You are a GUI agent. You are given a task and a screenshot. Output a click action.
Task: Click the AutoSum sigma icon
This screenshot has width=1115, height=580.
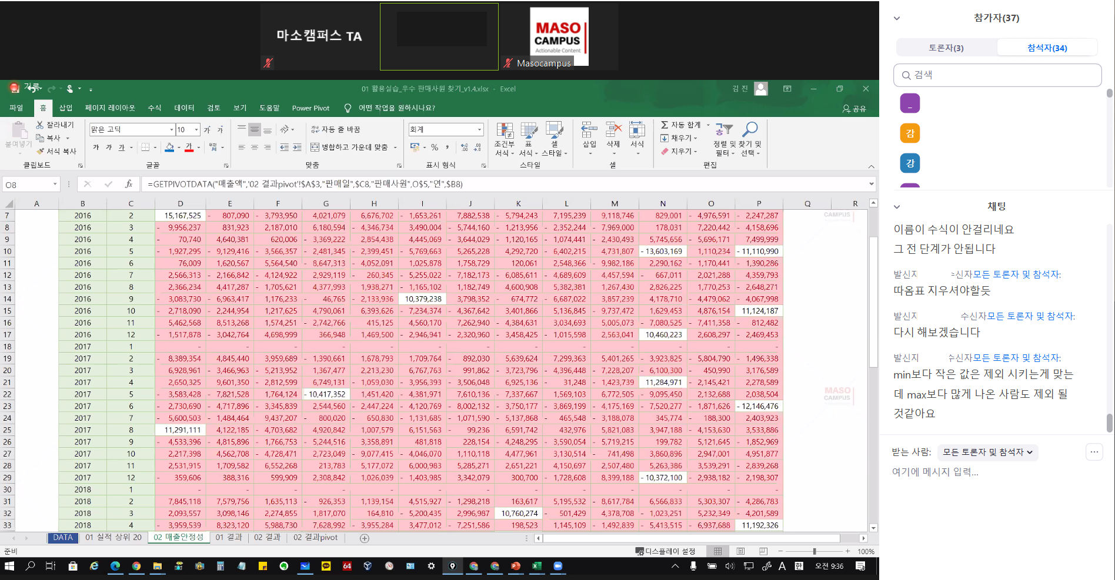(x=665, y=125)
